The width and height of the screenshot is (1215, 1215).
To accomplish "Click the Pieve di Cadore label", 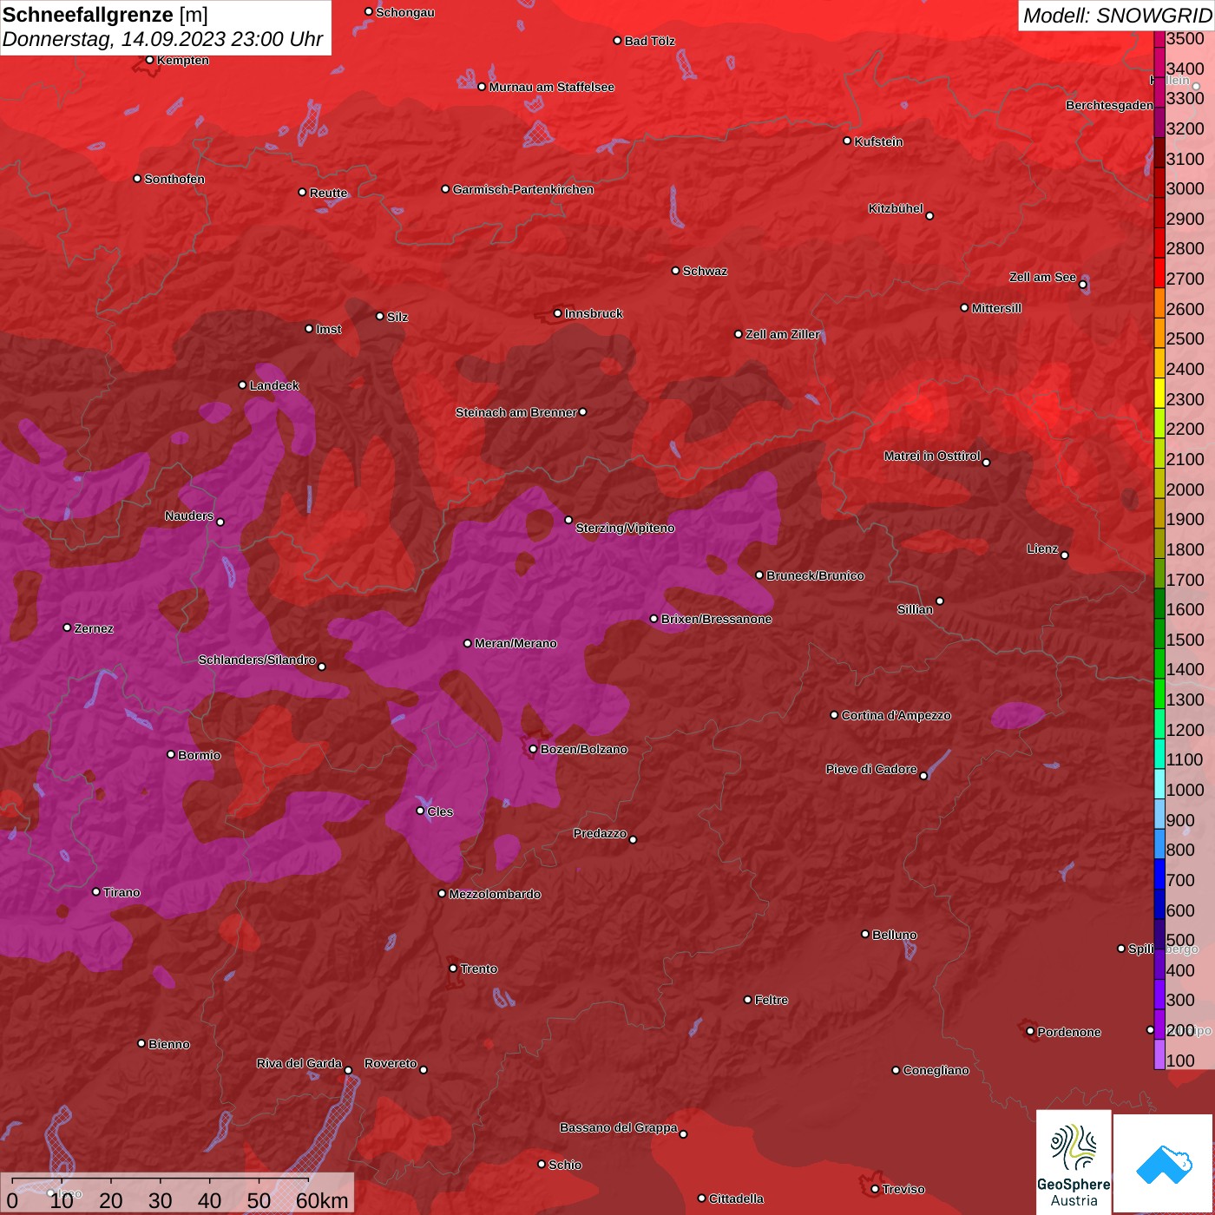I will [871, 769].
